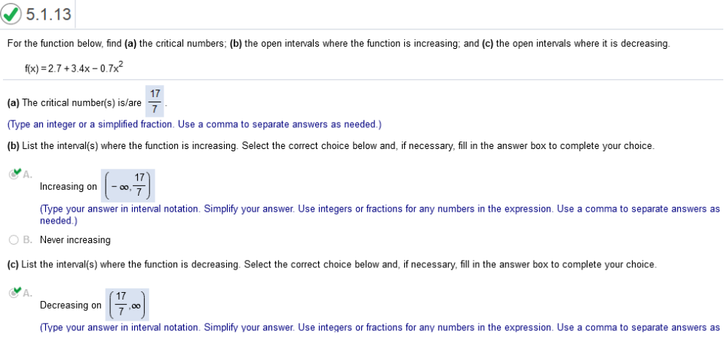
Task: Select radio option A for decreasing interval
Action: tap(14, 292)
